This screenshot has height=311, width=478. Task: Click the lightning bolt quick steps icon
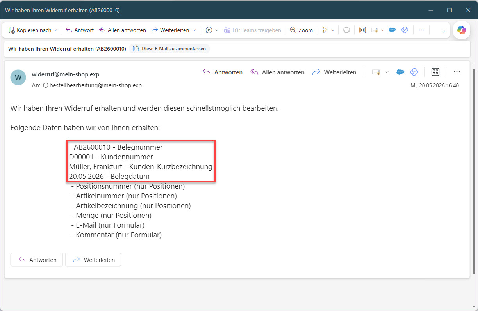[x=325, y=30]
